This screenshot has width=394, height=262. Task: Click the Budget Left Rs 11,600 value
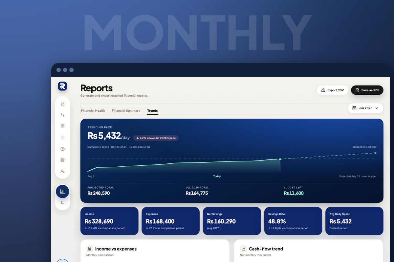(x=294, y=193)
